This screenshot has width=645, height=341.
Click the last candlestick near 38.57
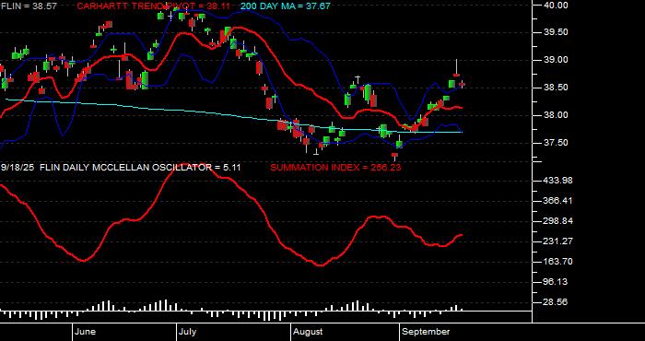click(462, 84)
